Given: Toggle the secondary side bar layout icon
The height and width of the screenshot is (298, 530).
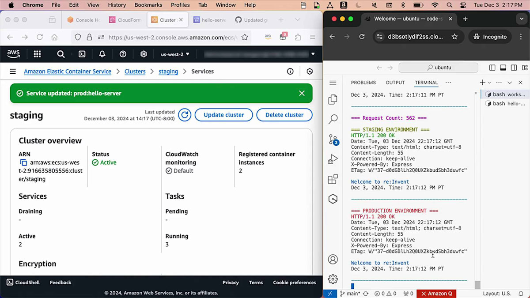Looking at the screenshot, I should click(514, 68).
